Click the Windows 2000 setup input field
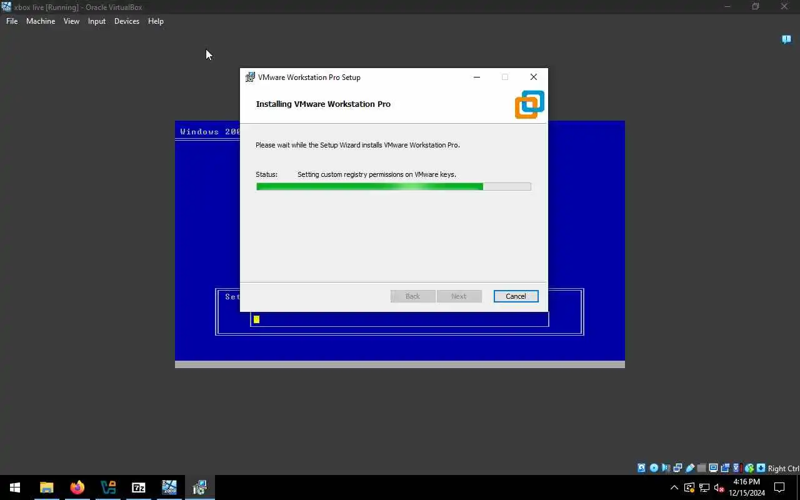The image size is (800, 500). coord(399,319)
